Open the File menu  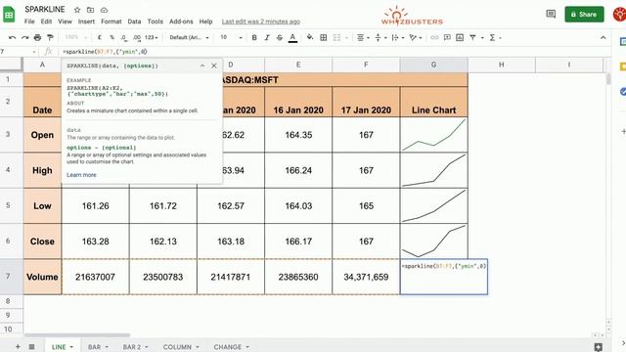(x=29, y=22)
